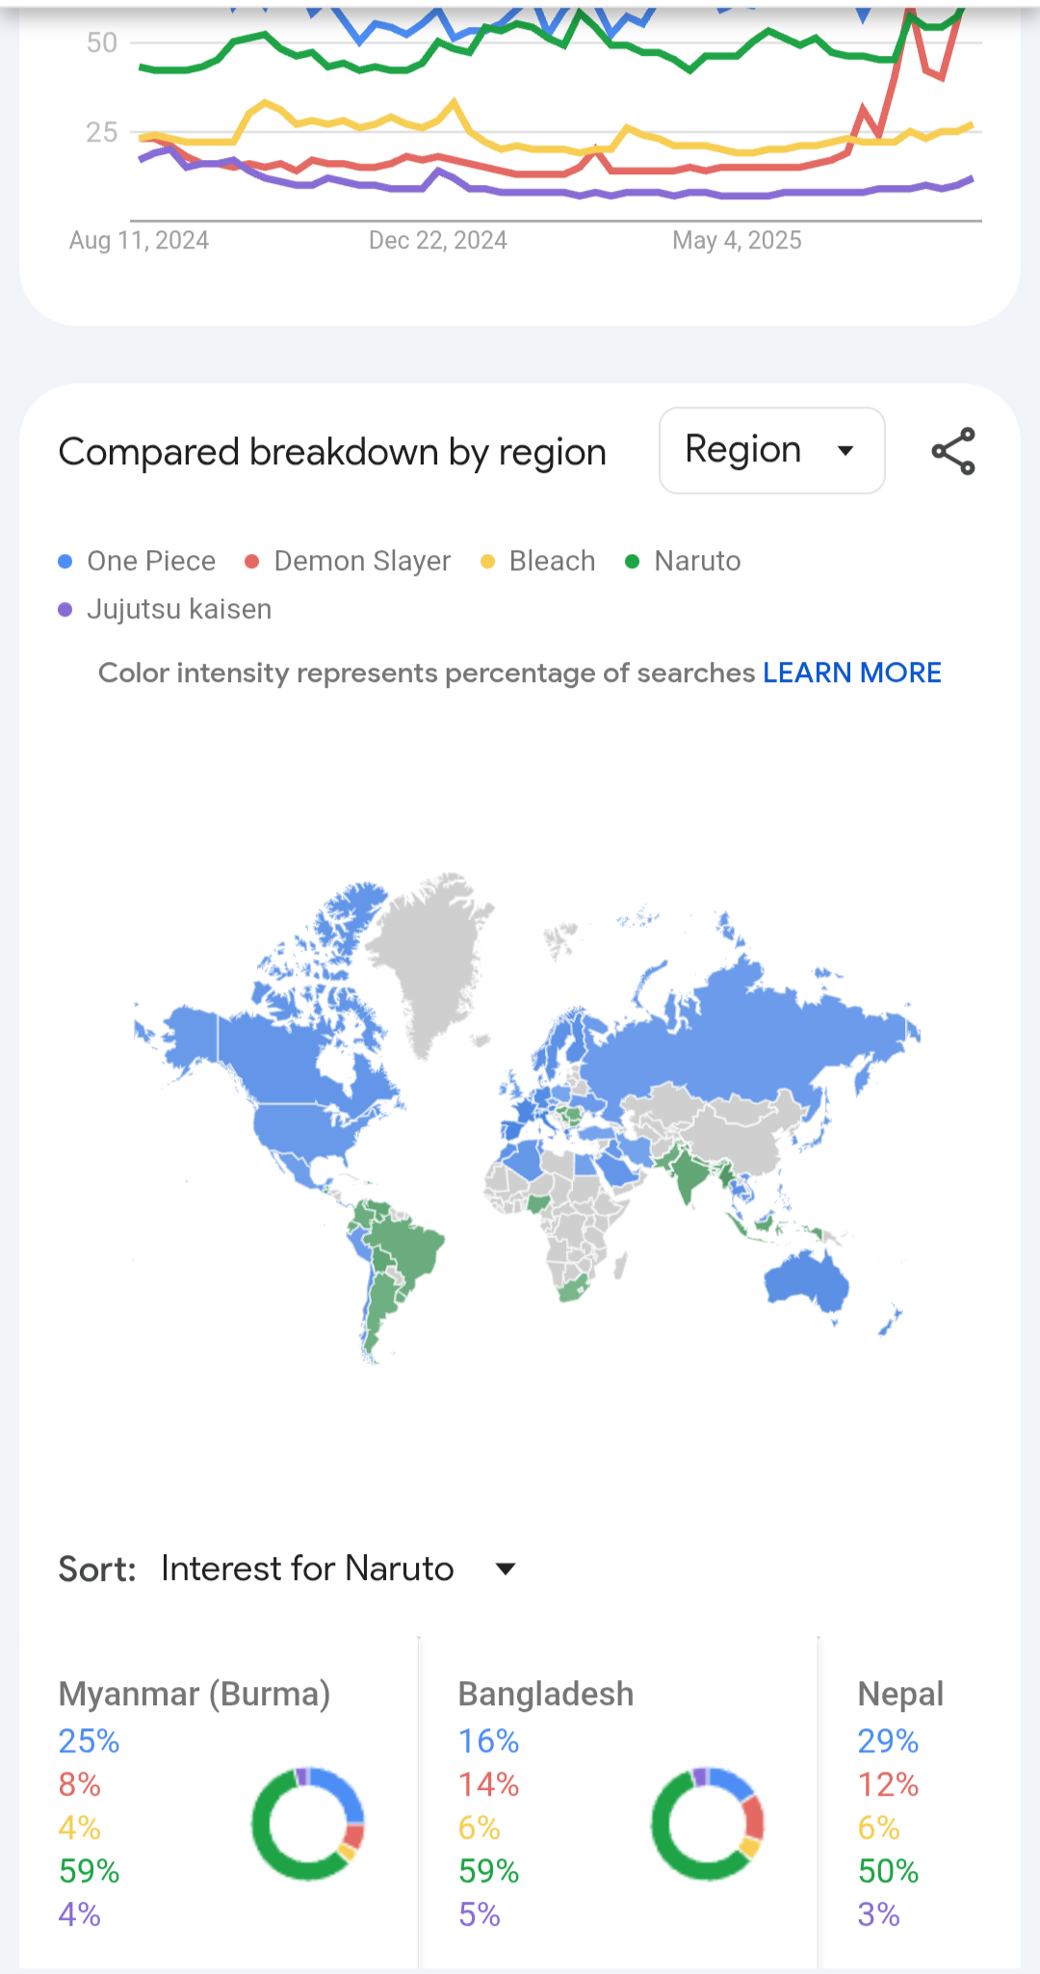Screen dimensions: 1040x1974
Task: Select the Demon Slayer legend label
Action: [362, 561]
